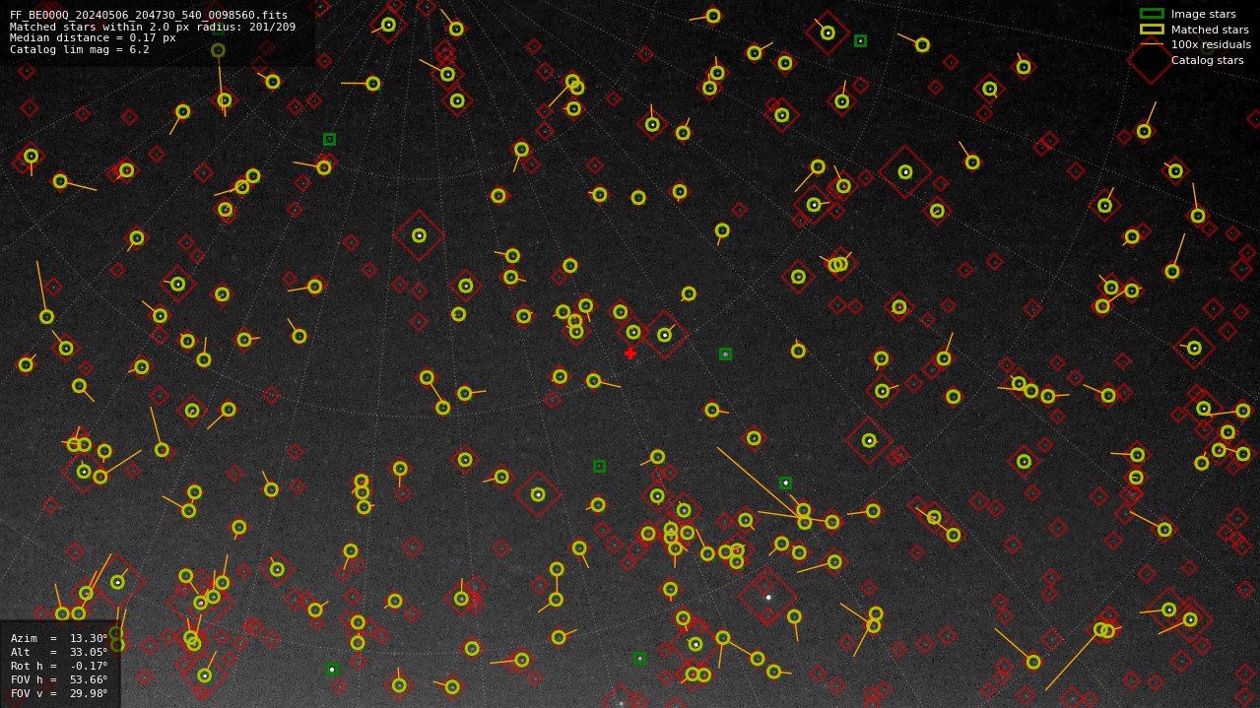Click the red diamond beside Catalog stars legend
1260x708 pixels.
point(1152,60)
